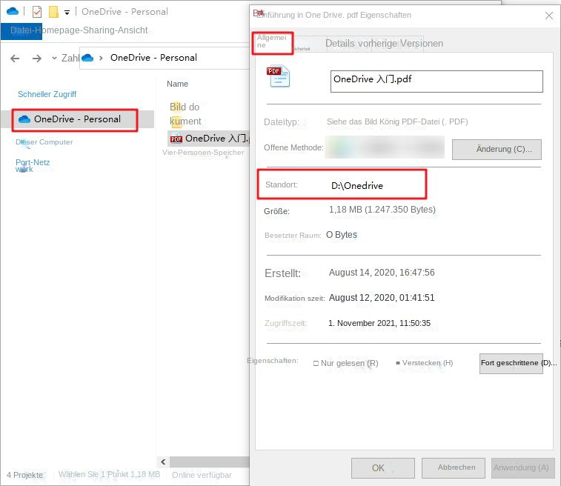Click the D:\Onedrive location value

tap(357, 186)
